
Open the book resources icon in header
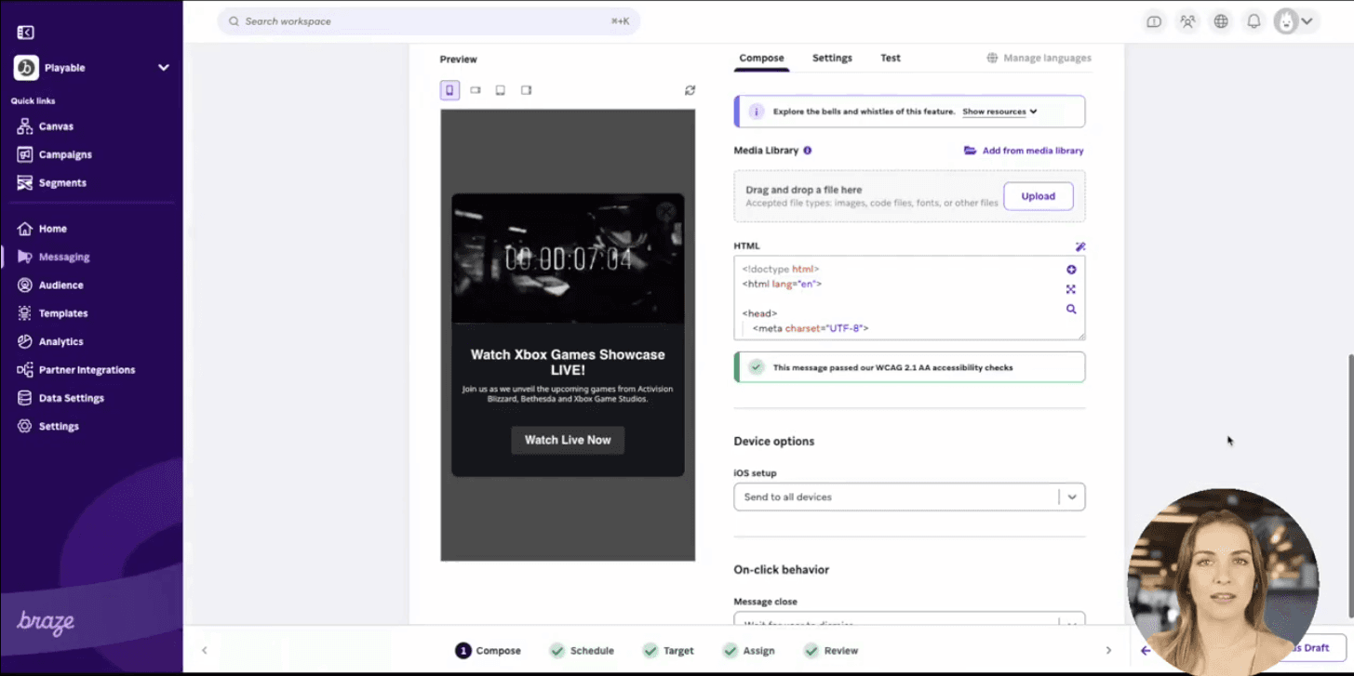1154,21
